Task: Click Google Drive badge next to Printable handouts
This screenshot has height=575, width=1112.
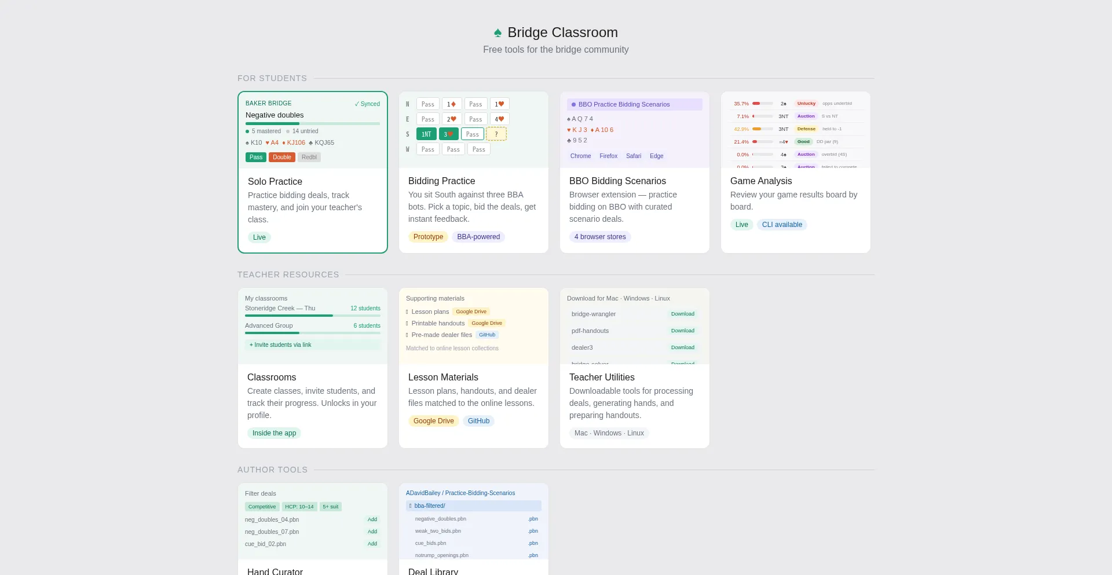Action: coord(487,323)
